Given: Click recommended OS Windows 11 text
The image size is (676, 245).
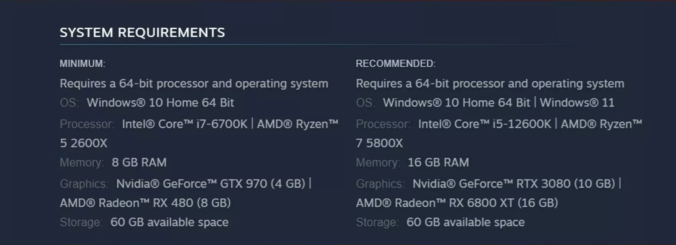Looking at the screenshot, I should click(577, 103).
